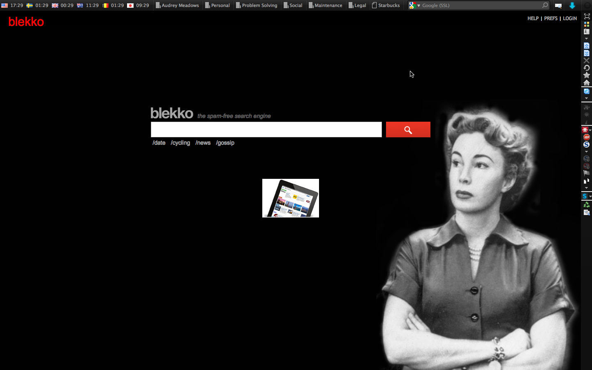Click the home icon in sidebar
This screenshot has height=370, width=592.
coord(587,83)
